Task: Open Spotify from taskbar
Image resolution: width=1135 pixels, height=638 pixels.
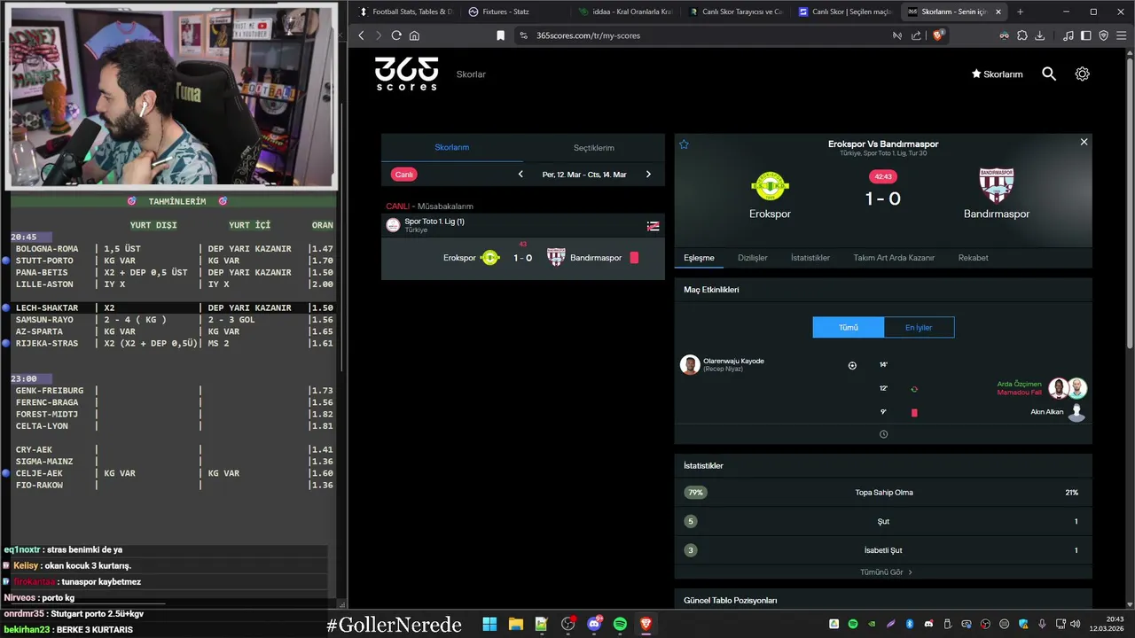Action: pyautogui.click(x=620, y=624)
